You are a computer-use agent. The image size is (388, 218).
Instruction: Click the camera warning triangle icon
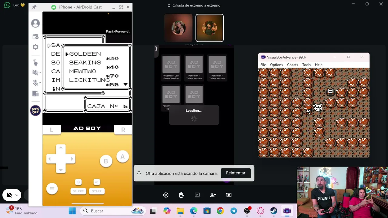(139, 173)
